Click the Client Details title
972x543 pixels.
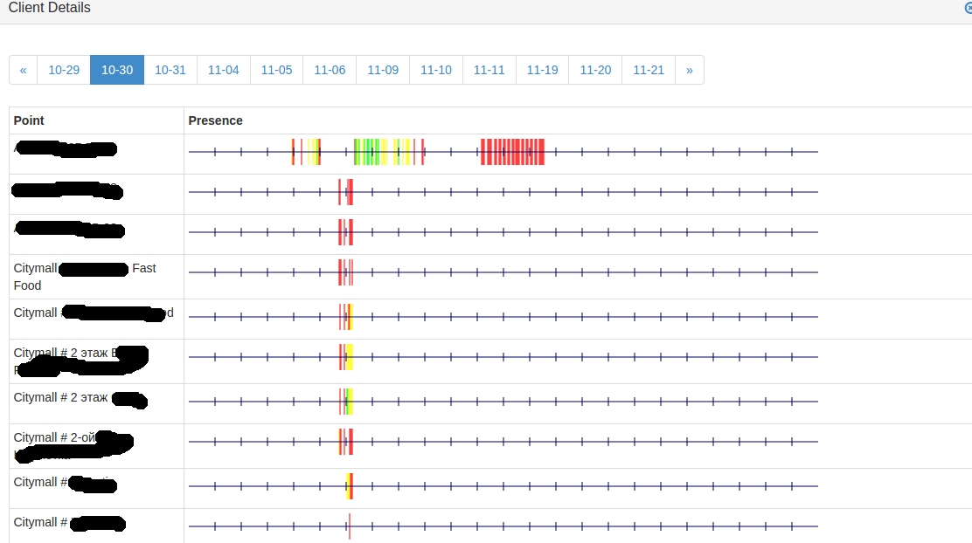coord(50,8)
